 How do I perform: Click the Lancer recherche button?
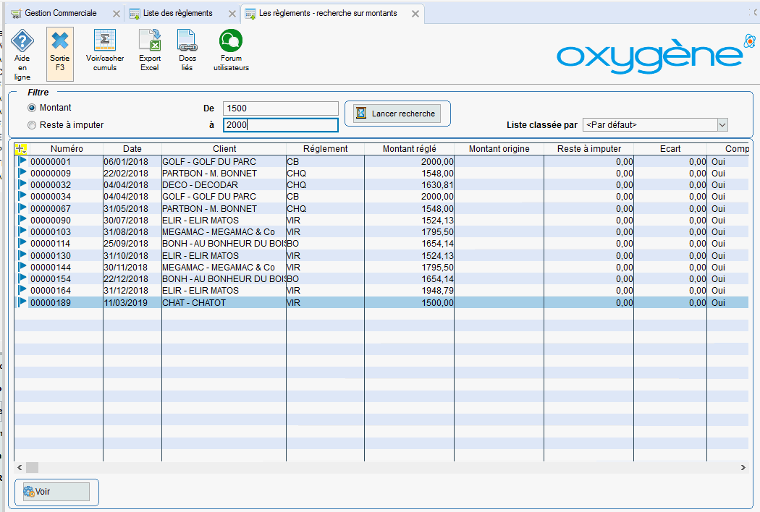pyautogui.click(x=397, y=114)
